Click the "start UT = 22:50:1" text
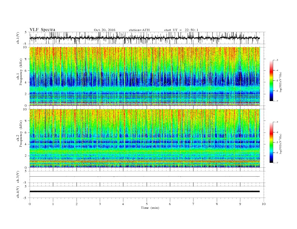The width and height of the screenshot is (297, 229). (181, 30)
